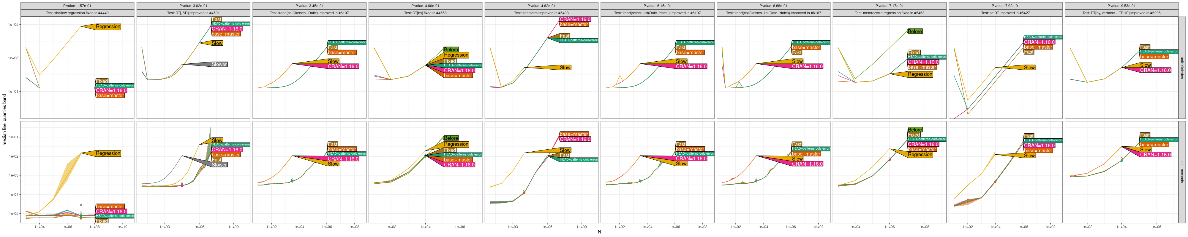
Task: Click the 'P.value: 1.57e-01' facet header
Action: 78,6
